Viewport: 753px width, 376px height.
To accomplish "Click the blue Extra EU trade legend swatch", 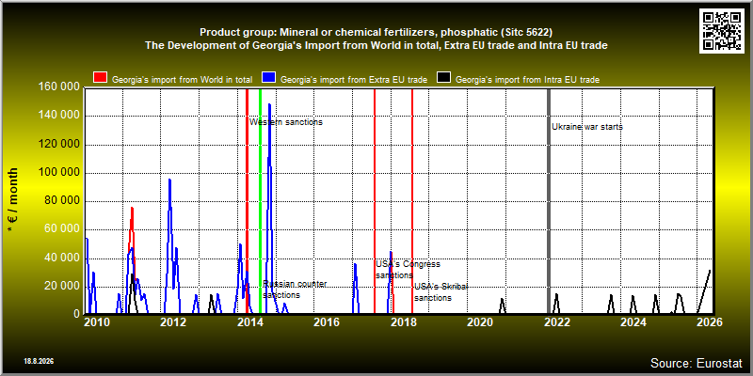I will pyautogui.click(x=268, y=78).
